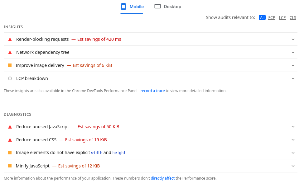Screen dimensions: 304x188
Task: Expand Network dependency tree chevron
Action: [x=293, y=53]
